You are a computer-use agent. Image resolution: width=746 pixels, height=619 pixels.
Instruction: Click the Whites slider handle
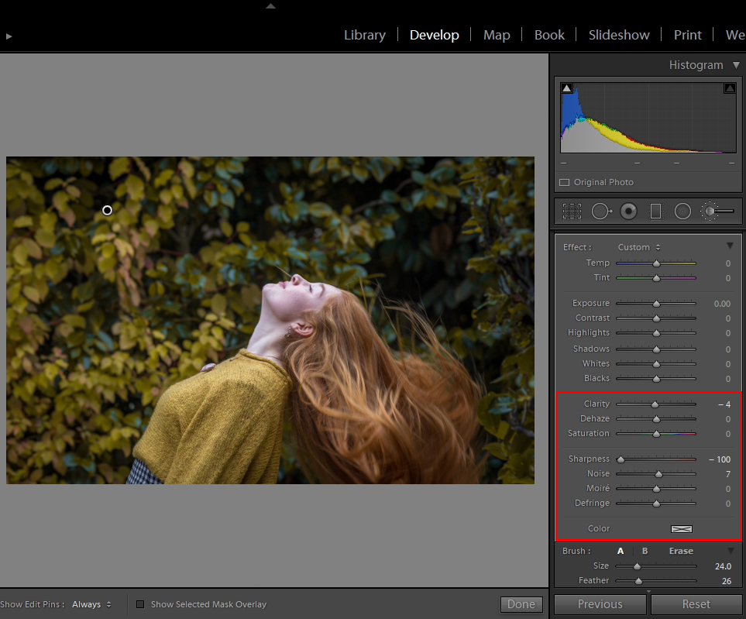(x=657, y=364)
